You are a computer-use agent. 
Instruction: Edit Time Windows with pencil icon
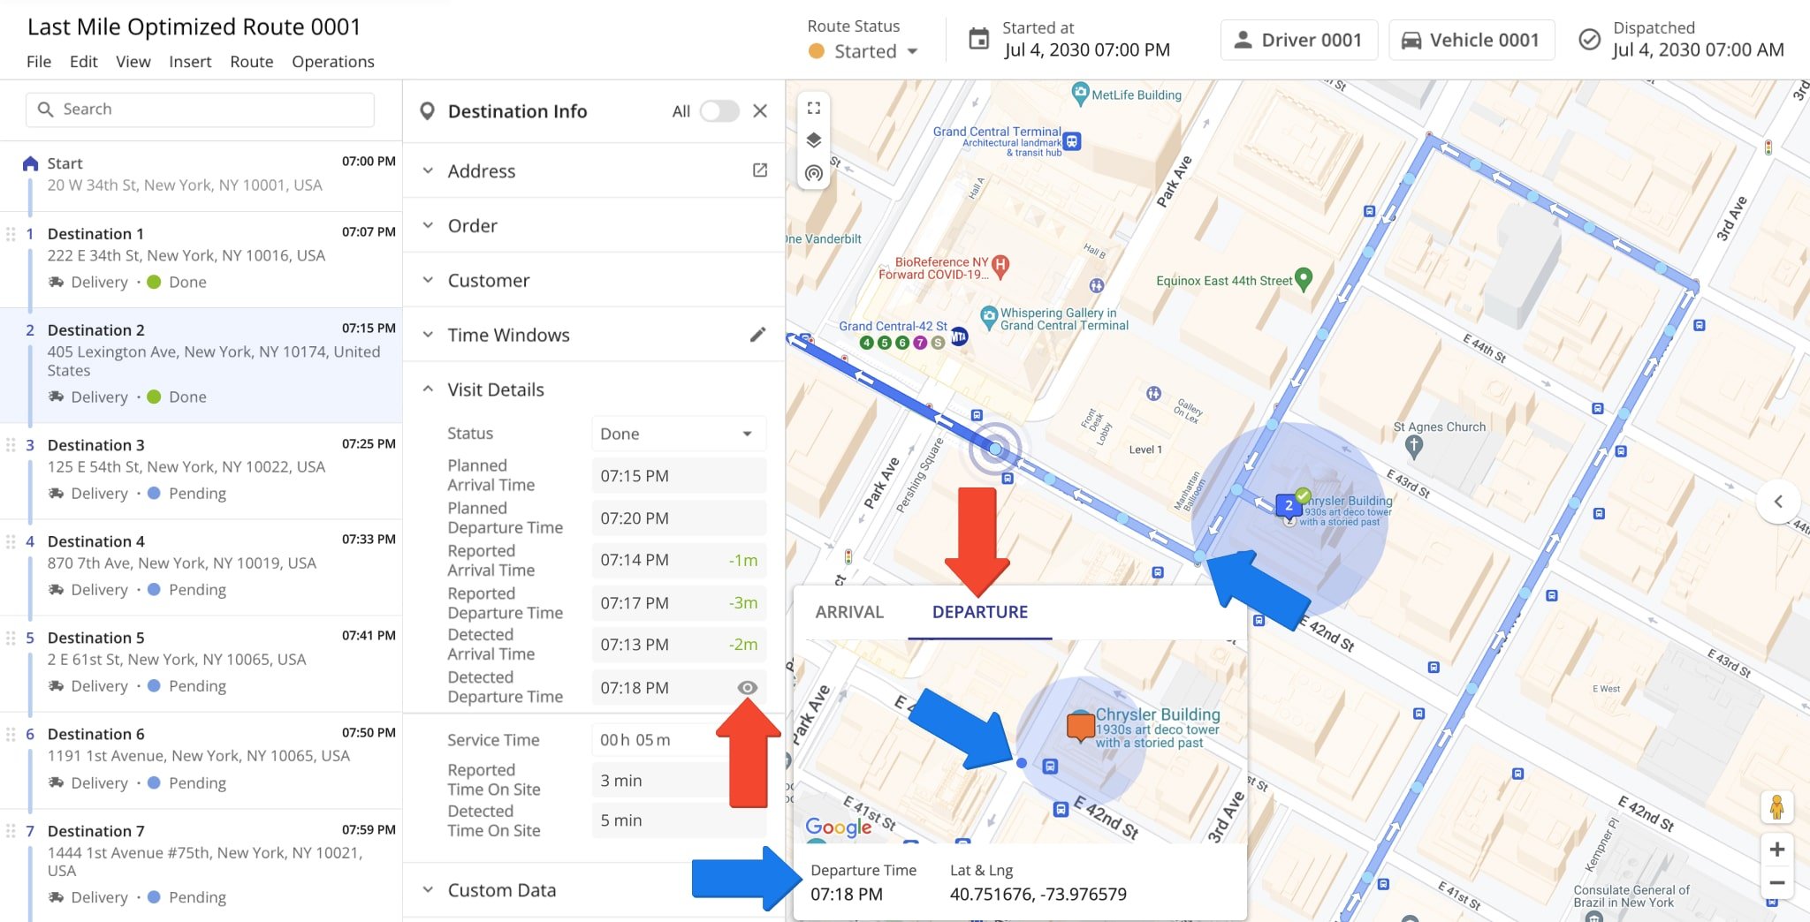758,335
